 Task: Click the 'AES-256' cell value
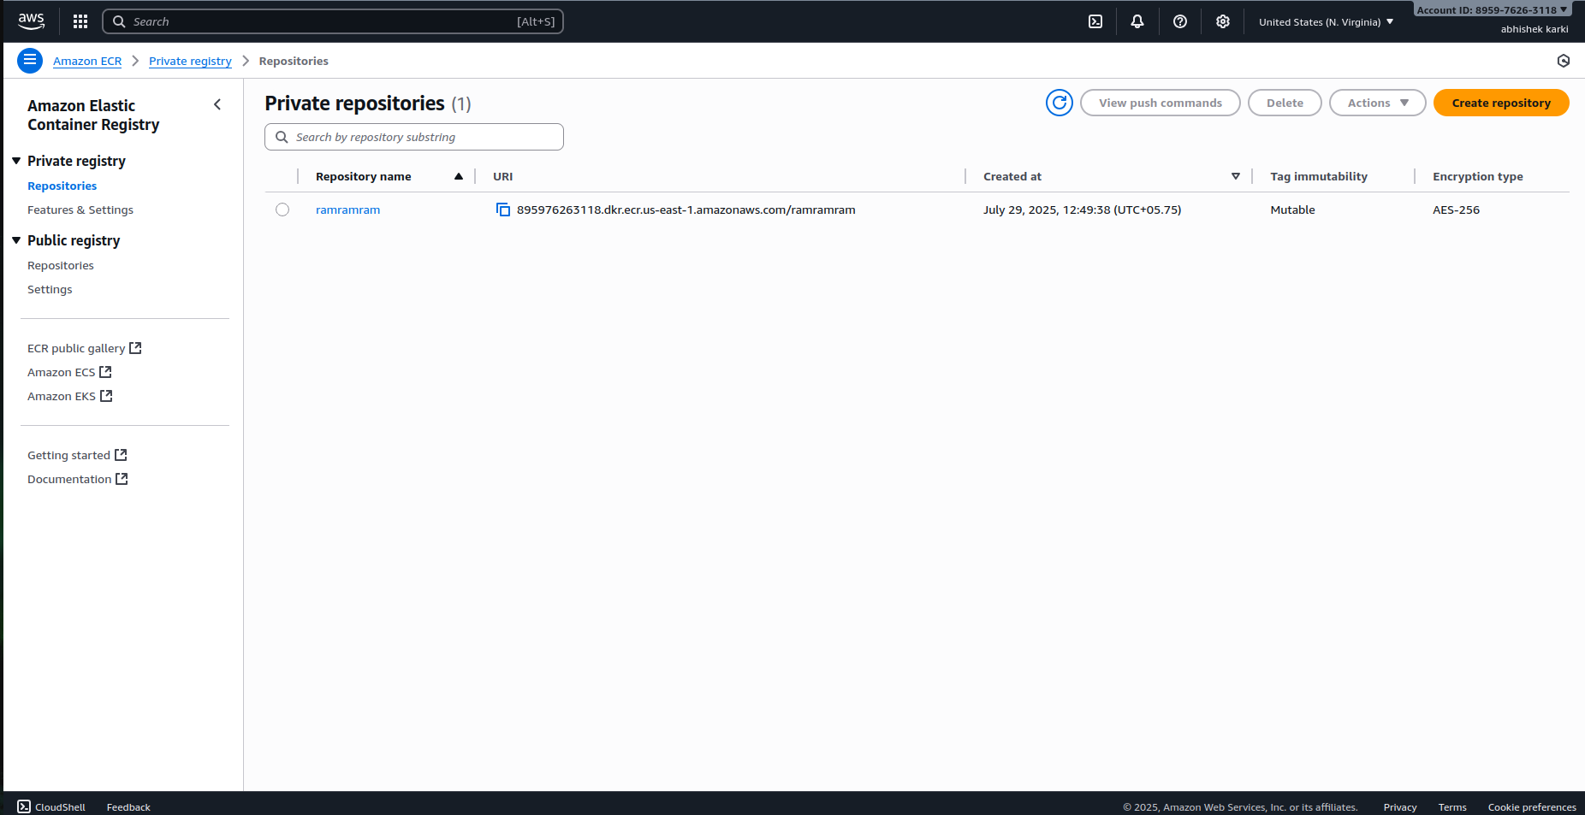click(1456, 210)
